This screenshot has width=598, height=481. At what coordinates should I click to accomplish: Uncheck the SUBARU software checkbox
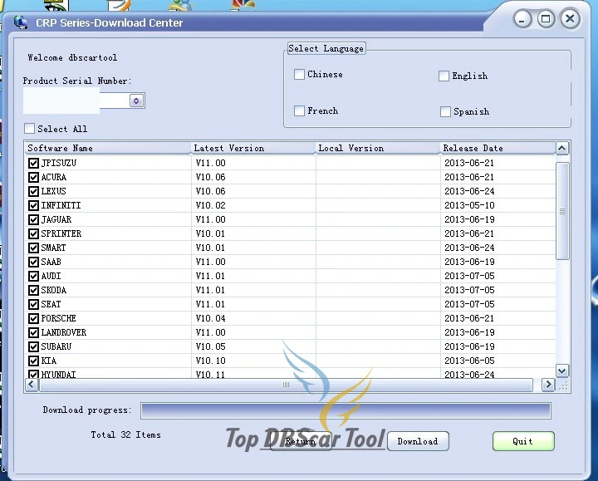point(33,346)
